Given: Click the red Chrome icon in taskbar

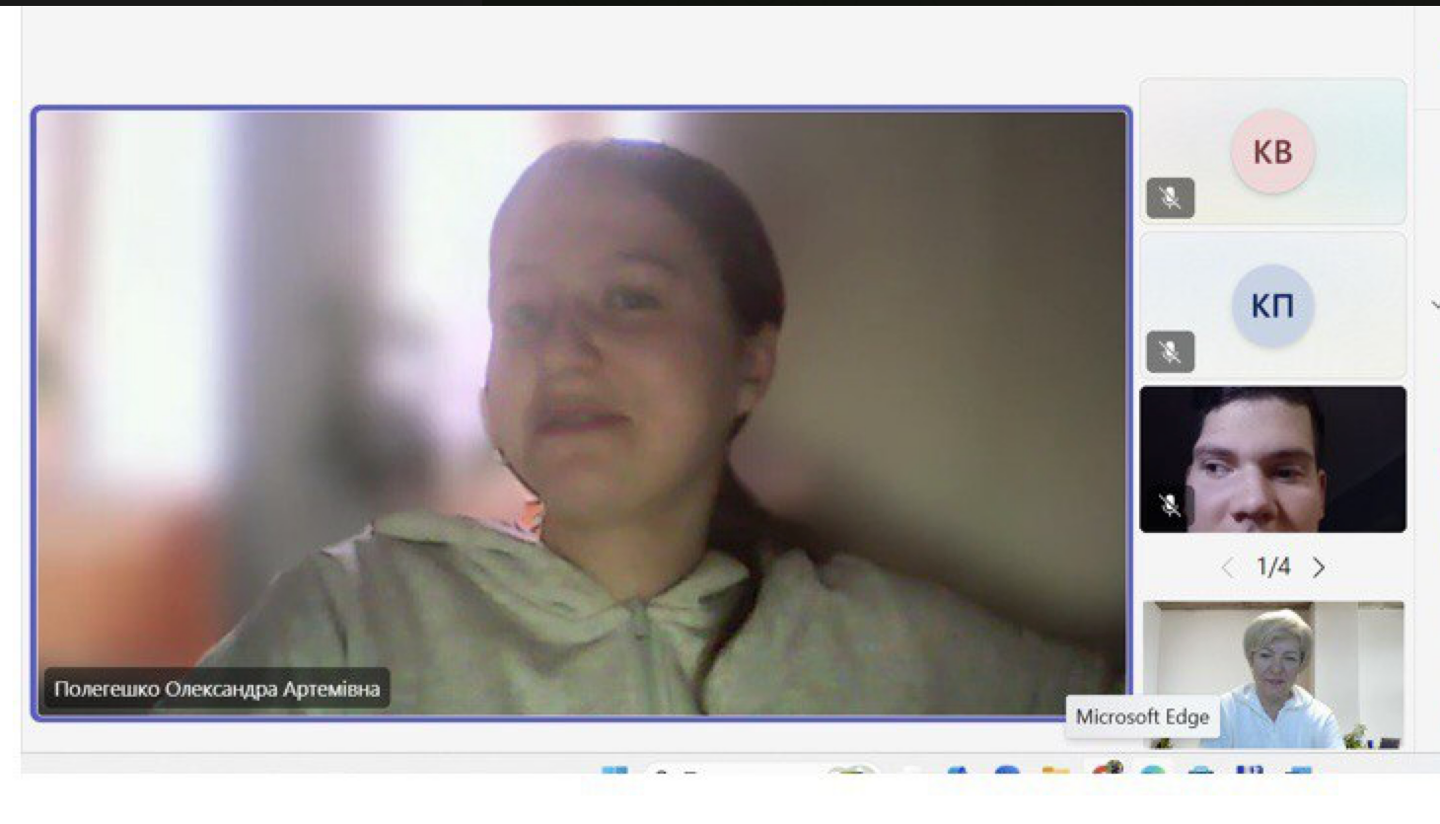Looking at the screenshot, I should pyautogui.click(x=1107, y=769).
